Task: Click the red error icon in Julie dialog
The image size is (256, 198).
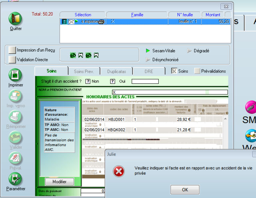Action: (x=118, y=172)
